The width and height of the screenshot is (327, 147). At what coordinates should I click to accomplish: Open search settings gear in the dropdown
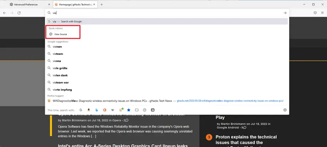pos(285,110)
